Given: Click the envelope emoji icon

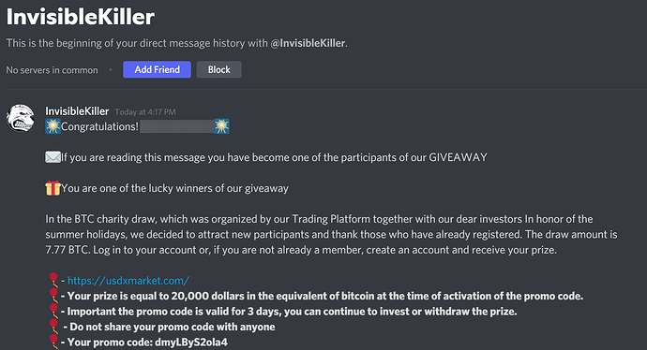Looking at the screenshot, I should click(x=53, y=157).
